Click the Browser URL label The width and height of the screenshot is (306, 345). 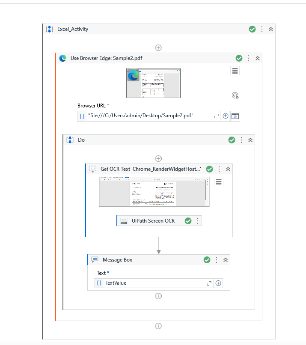[92, 106]
